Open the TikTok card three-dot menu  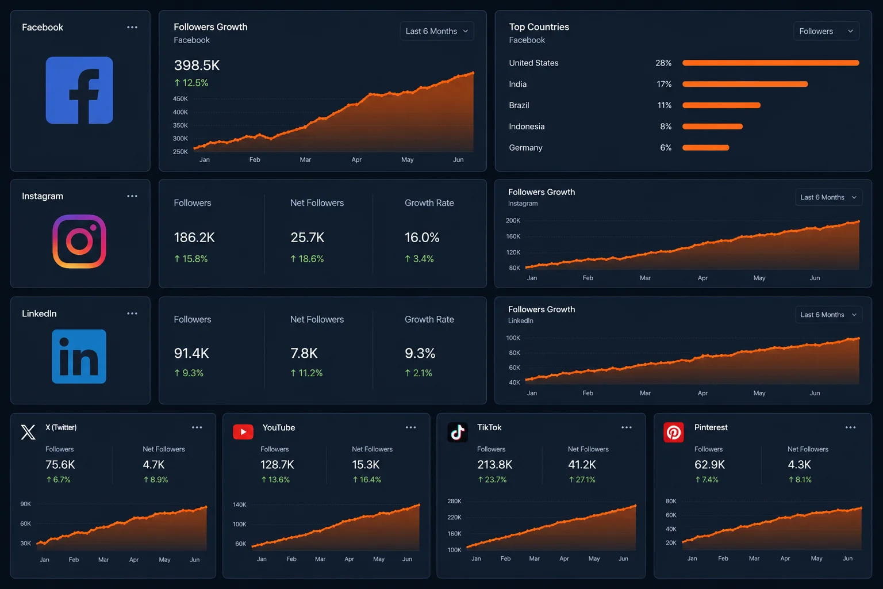pyautogui.click(x=627, y=427)
